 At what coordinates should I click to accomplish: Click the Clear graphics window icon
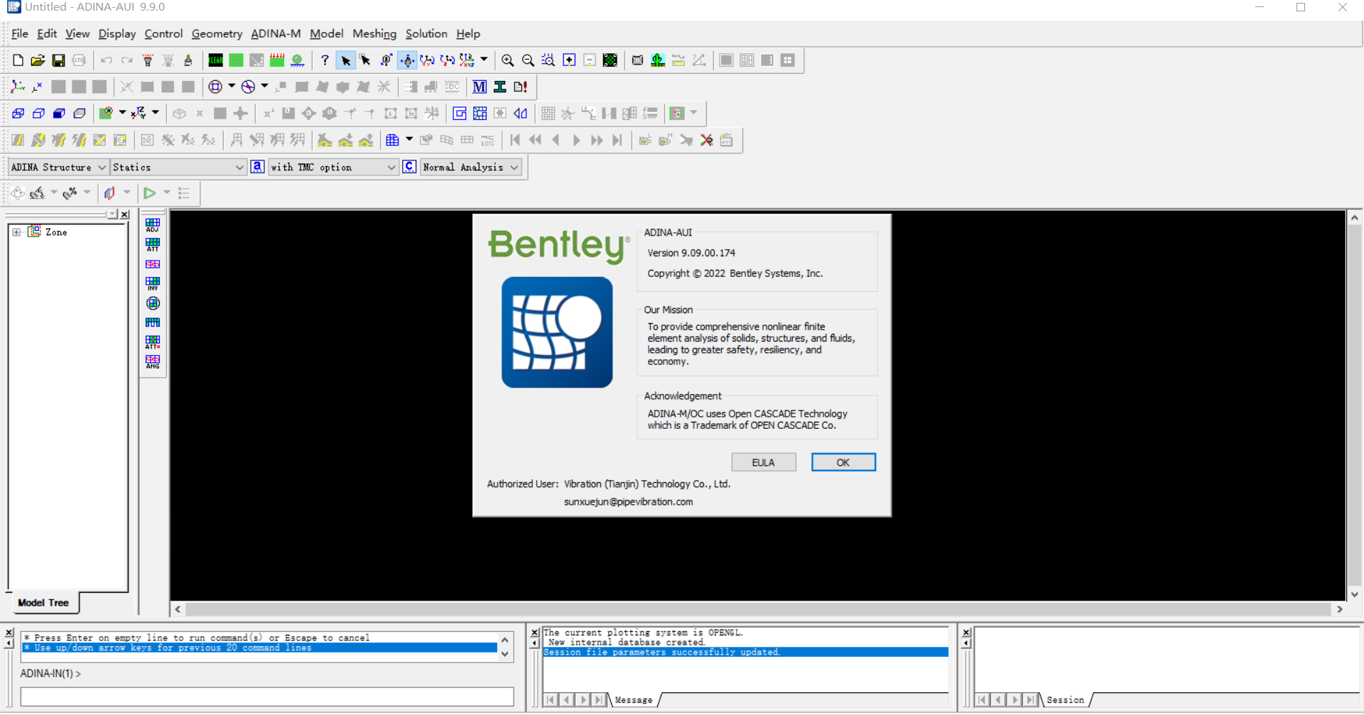click(215, 60)
